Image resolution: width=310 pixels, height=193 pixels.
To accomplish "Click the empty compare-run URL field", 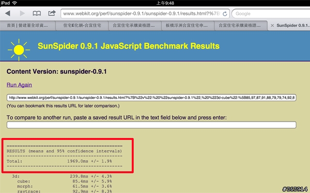I will (x=152, y=125).
